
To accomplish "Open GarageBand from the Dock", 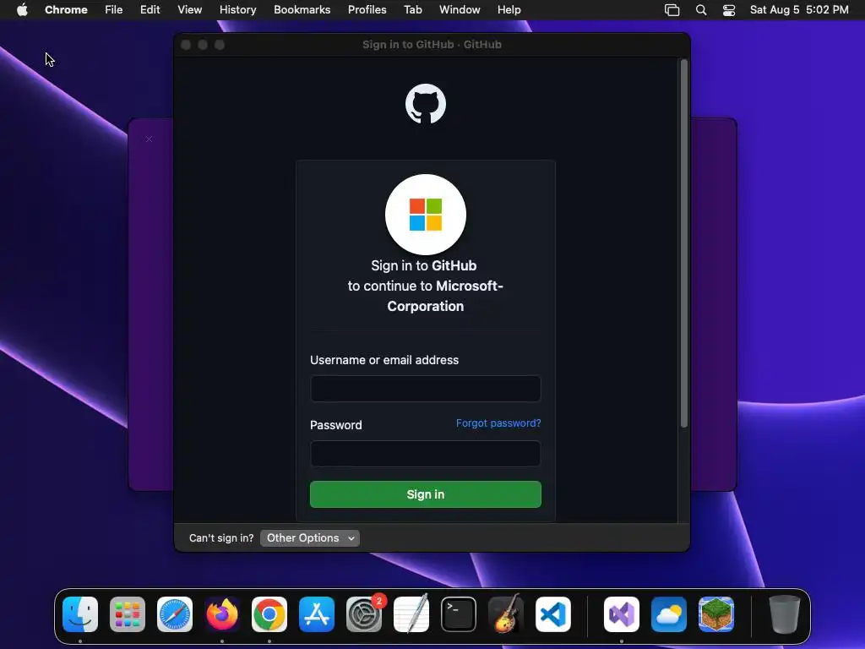I will (506, 614).
